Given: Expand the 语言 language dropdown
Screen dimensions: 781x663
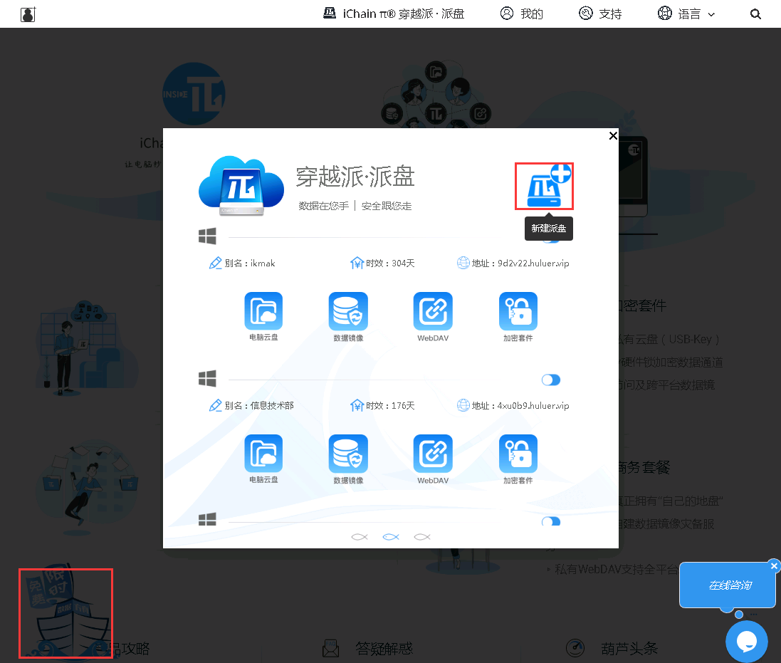Looking at the screenshot, I should (x=686, y=14).
